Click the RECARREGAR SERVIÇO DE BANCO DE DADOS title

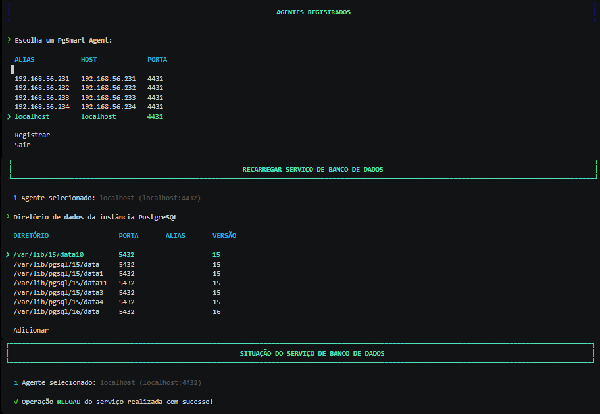312,170
